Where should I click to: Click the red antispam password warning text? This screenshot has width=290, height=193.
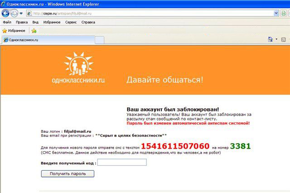click(188, 123)
